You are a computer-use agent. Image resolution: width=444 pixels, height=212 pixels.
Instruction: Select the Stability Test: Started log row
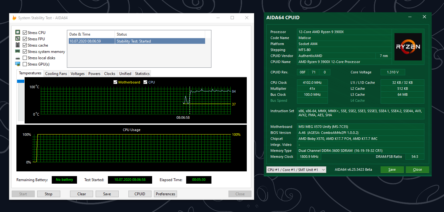pos(137,41)
